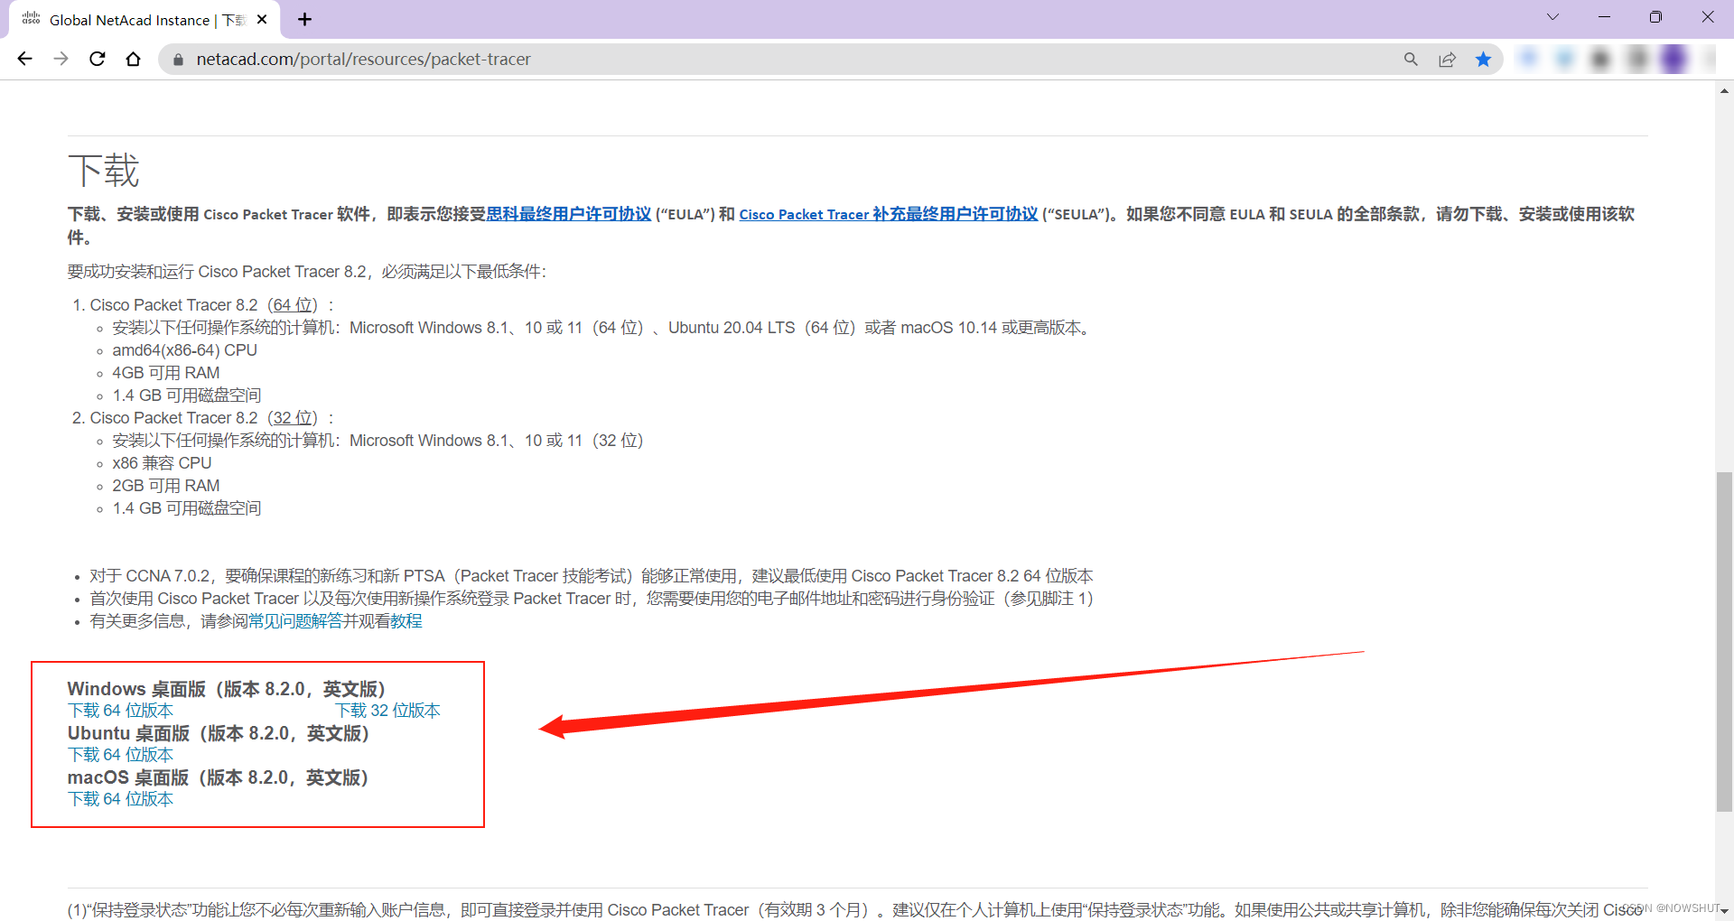Download Windows 32-bit version

coord(387,711)
